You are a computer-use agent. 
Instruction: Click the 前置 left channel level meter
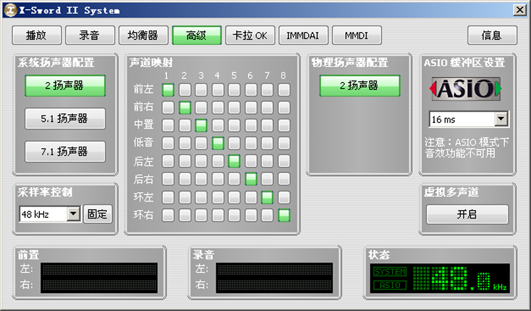point(99,269)
